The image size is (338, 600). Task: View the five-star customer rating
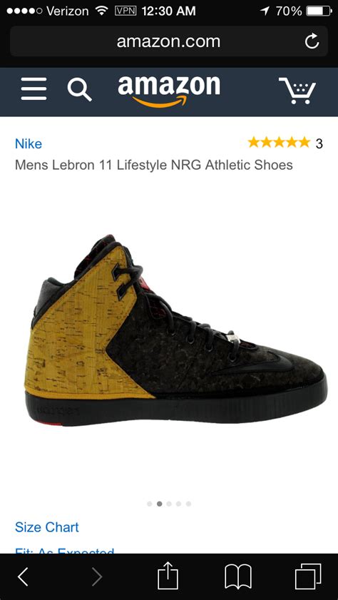[x=279, y=143]
